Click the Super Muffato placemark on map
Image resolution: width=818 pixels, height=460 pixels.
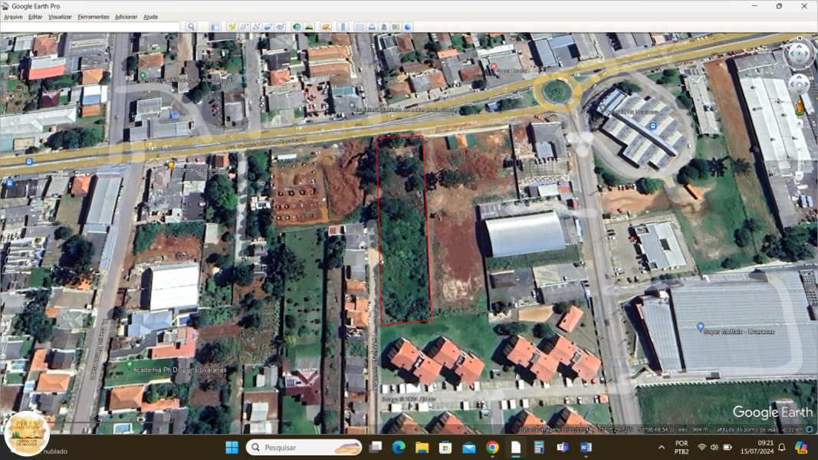700,327
